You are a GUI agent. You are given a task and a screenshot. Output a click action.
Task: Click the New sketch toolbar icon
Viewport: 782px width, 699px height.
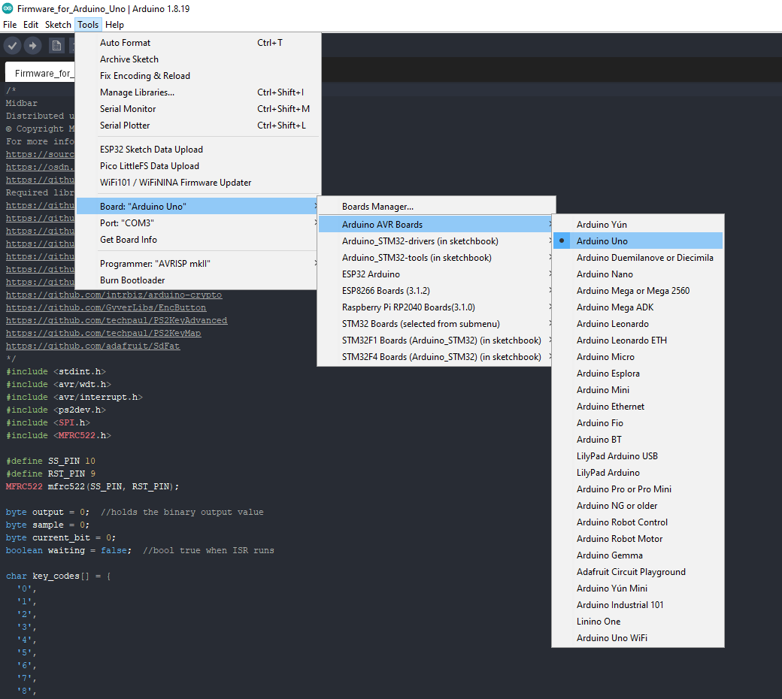(x=56, y=46)
